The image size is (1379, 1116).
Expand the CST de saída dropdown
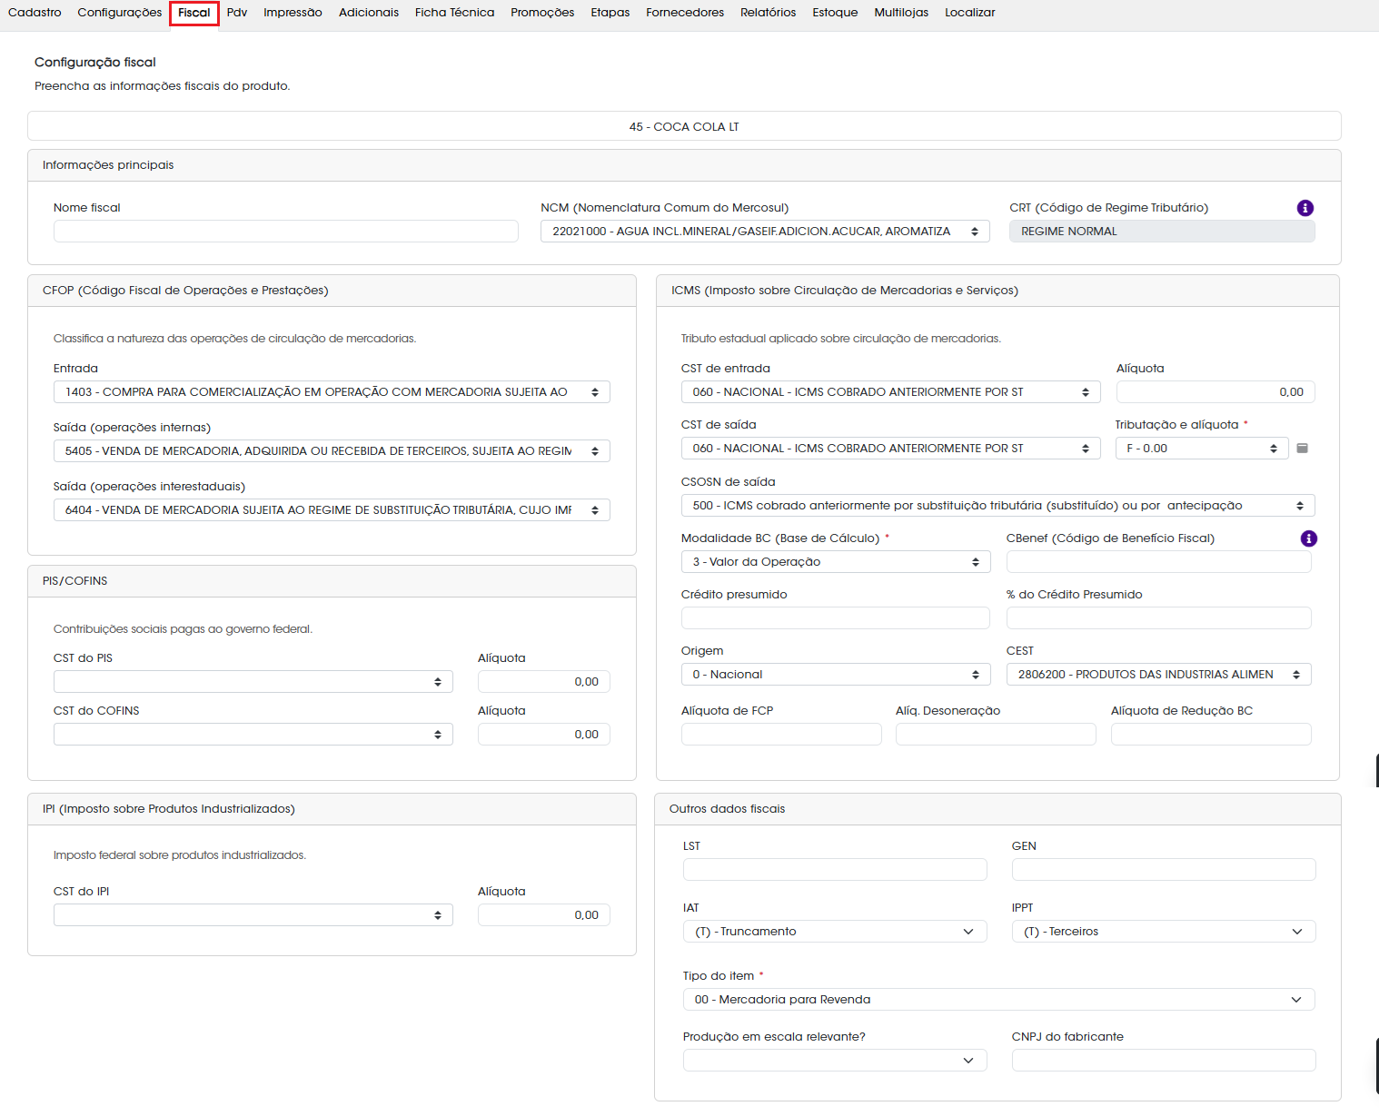[x=890, y=449]
